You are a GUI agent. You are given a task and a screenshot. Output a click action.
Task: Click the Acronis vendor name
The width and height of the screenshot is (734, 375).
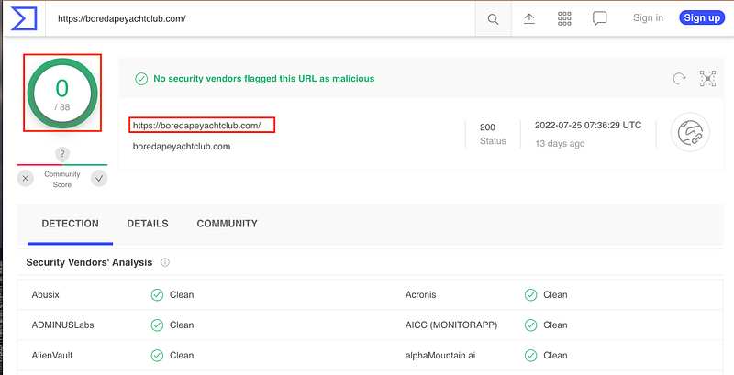pyautogui.click(x=420, y=295)
